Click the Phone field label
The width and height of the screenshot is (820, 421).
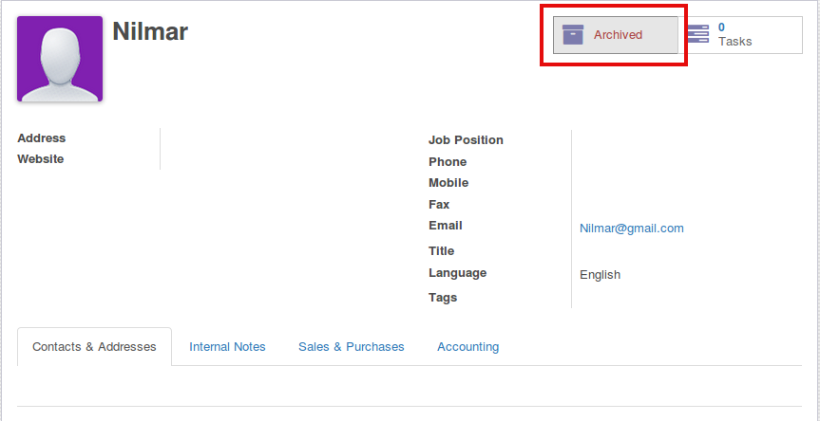(448, 162)
